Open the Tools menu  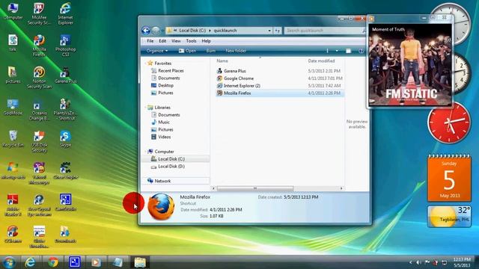192,41
